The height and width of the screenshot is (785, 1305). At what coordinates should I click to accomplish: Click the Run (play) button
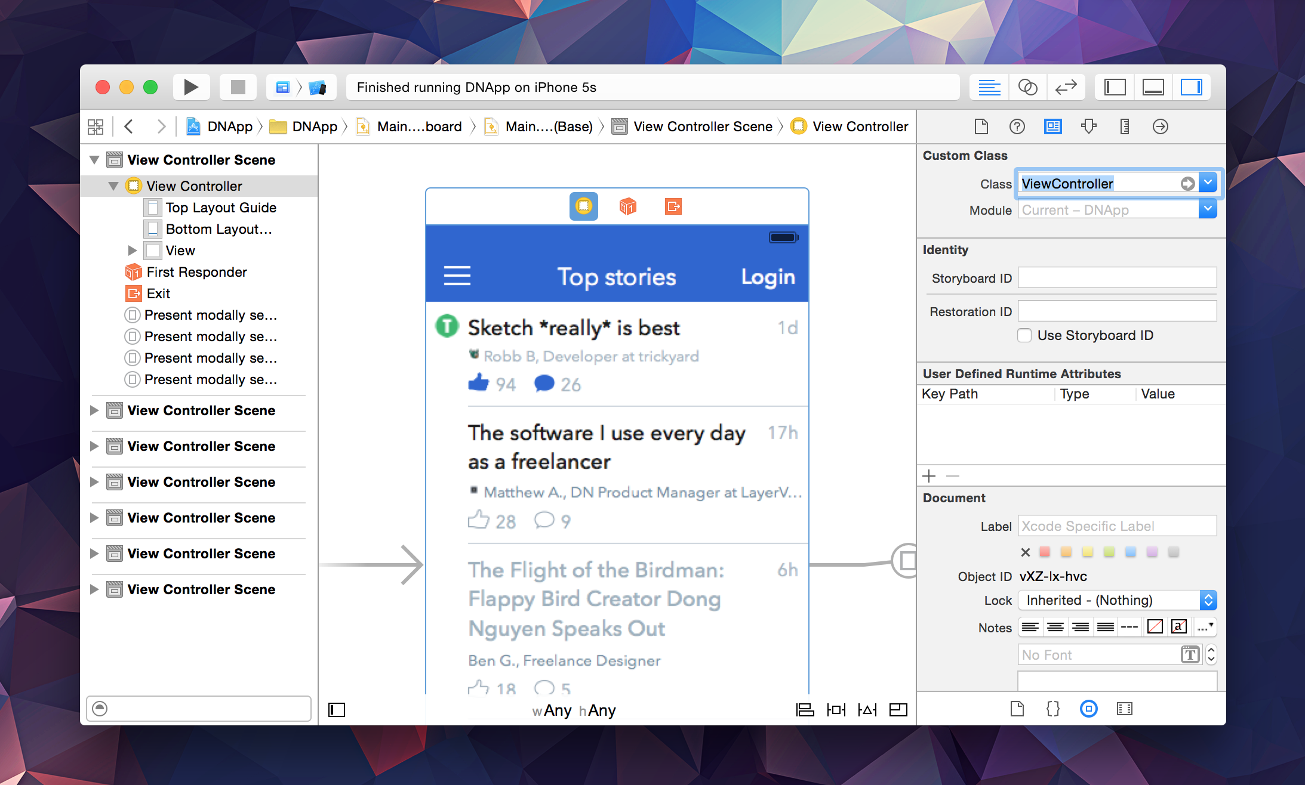pos(191,87)
